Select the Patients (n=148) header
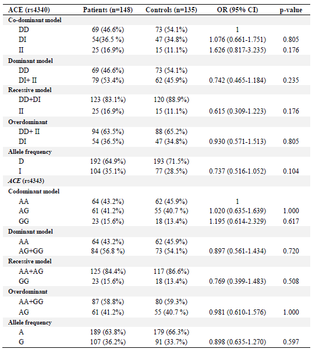The height and width of the screenshot is (349, 312). click(x=108, y=10)
